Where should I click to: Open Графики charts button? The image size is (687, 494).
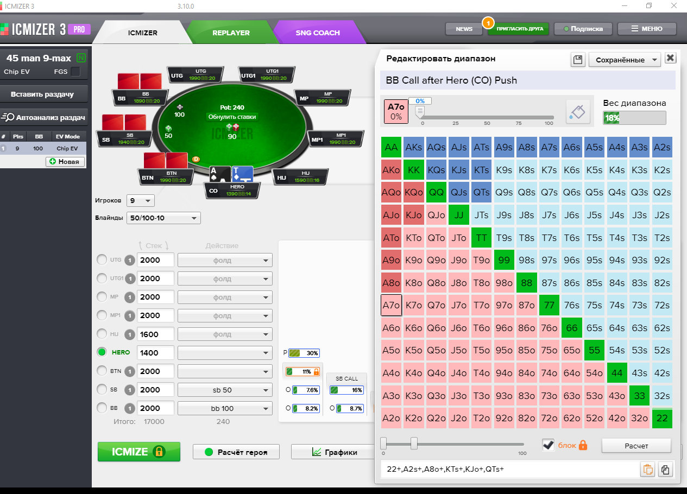334,452
